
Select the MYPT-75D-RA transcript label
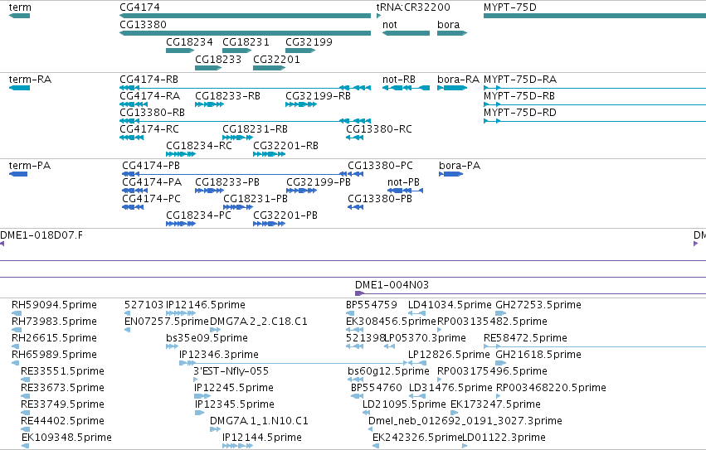click(x=520, y=80)
